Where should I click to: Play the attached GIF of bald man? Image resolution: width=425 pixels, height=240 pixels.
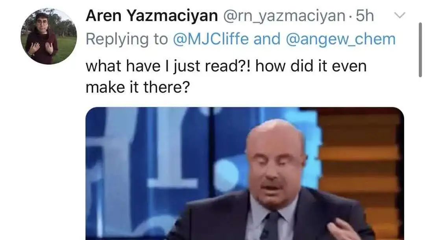point(245,173)
